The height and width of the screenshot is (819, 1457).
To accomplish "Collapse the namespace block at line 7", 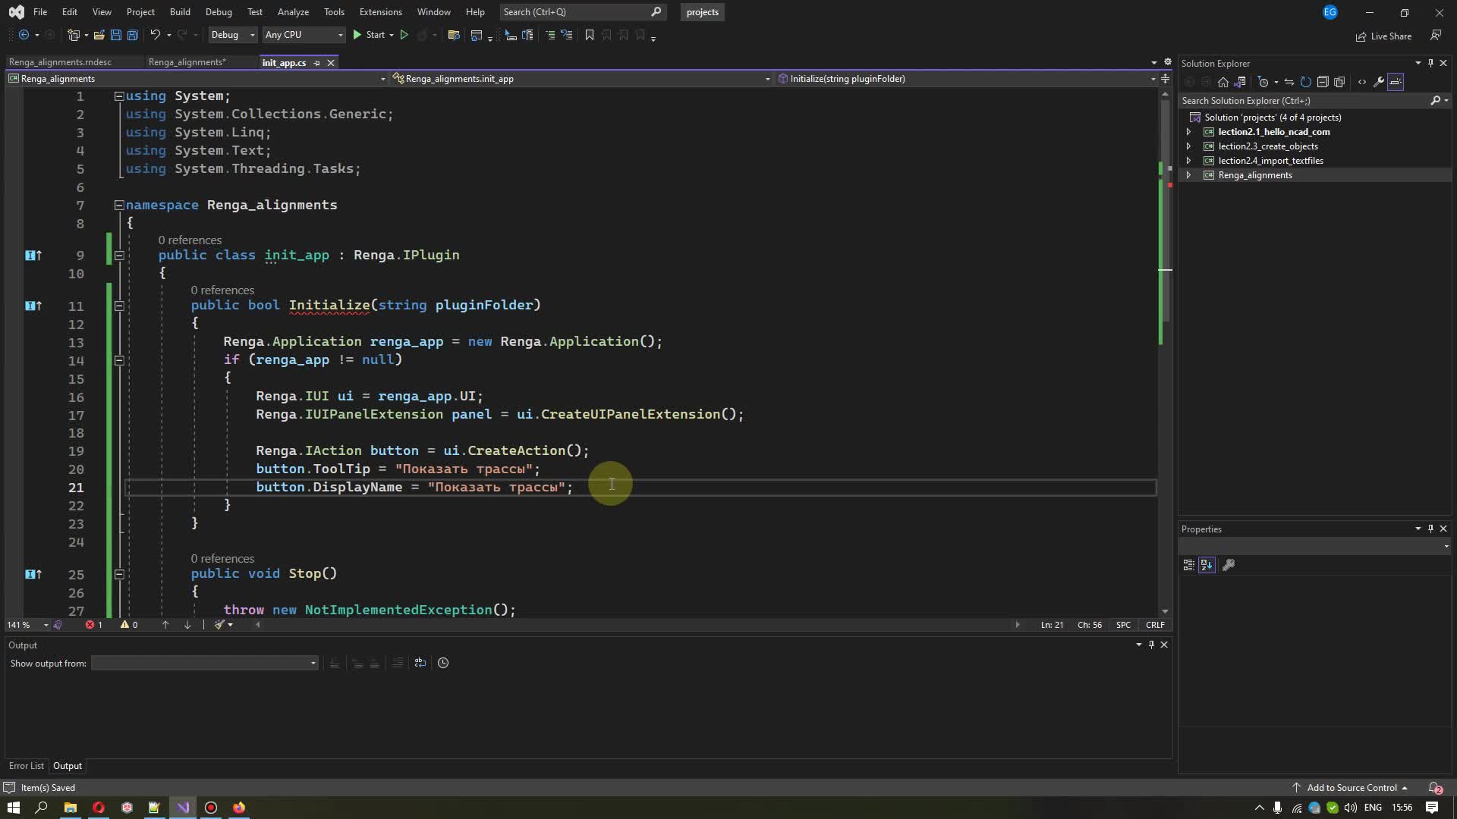I will pyautogui.click(x=119, y=206).
